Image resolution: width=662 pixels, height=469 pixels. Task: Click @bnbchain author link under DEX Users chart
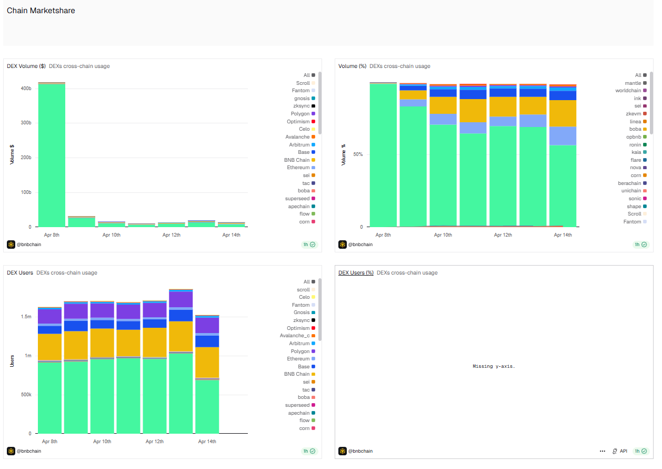pos(29,451)
